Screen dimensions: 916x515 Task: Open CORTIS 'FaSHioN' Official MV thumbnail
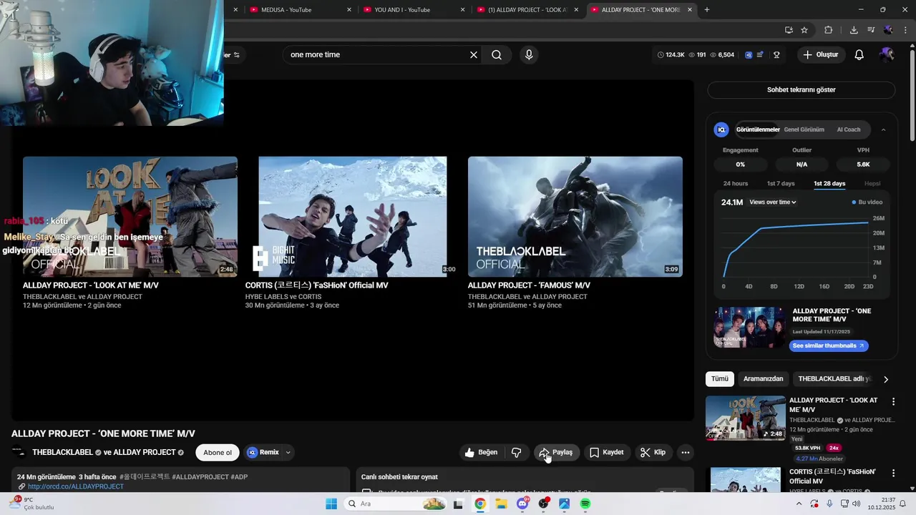353,217
